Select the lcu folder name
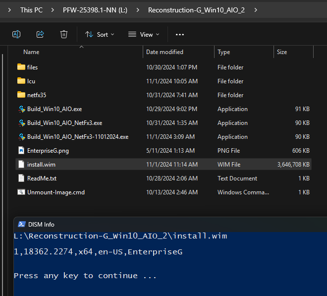Image resolution: width=327 pixels, height=296 pixels. [31, 81]
